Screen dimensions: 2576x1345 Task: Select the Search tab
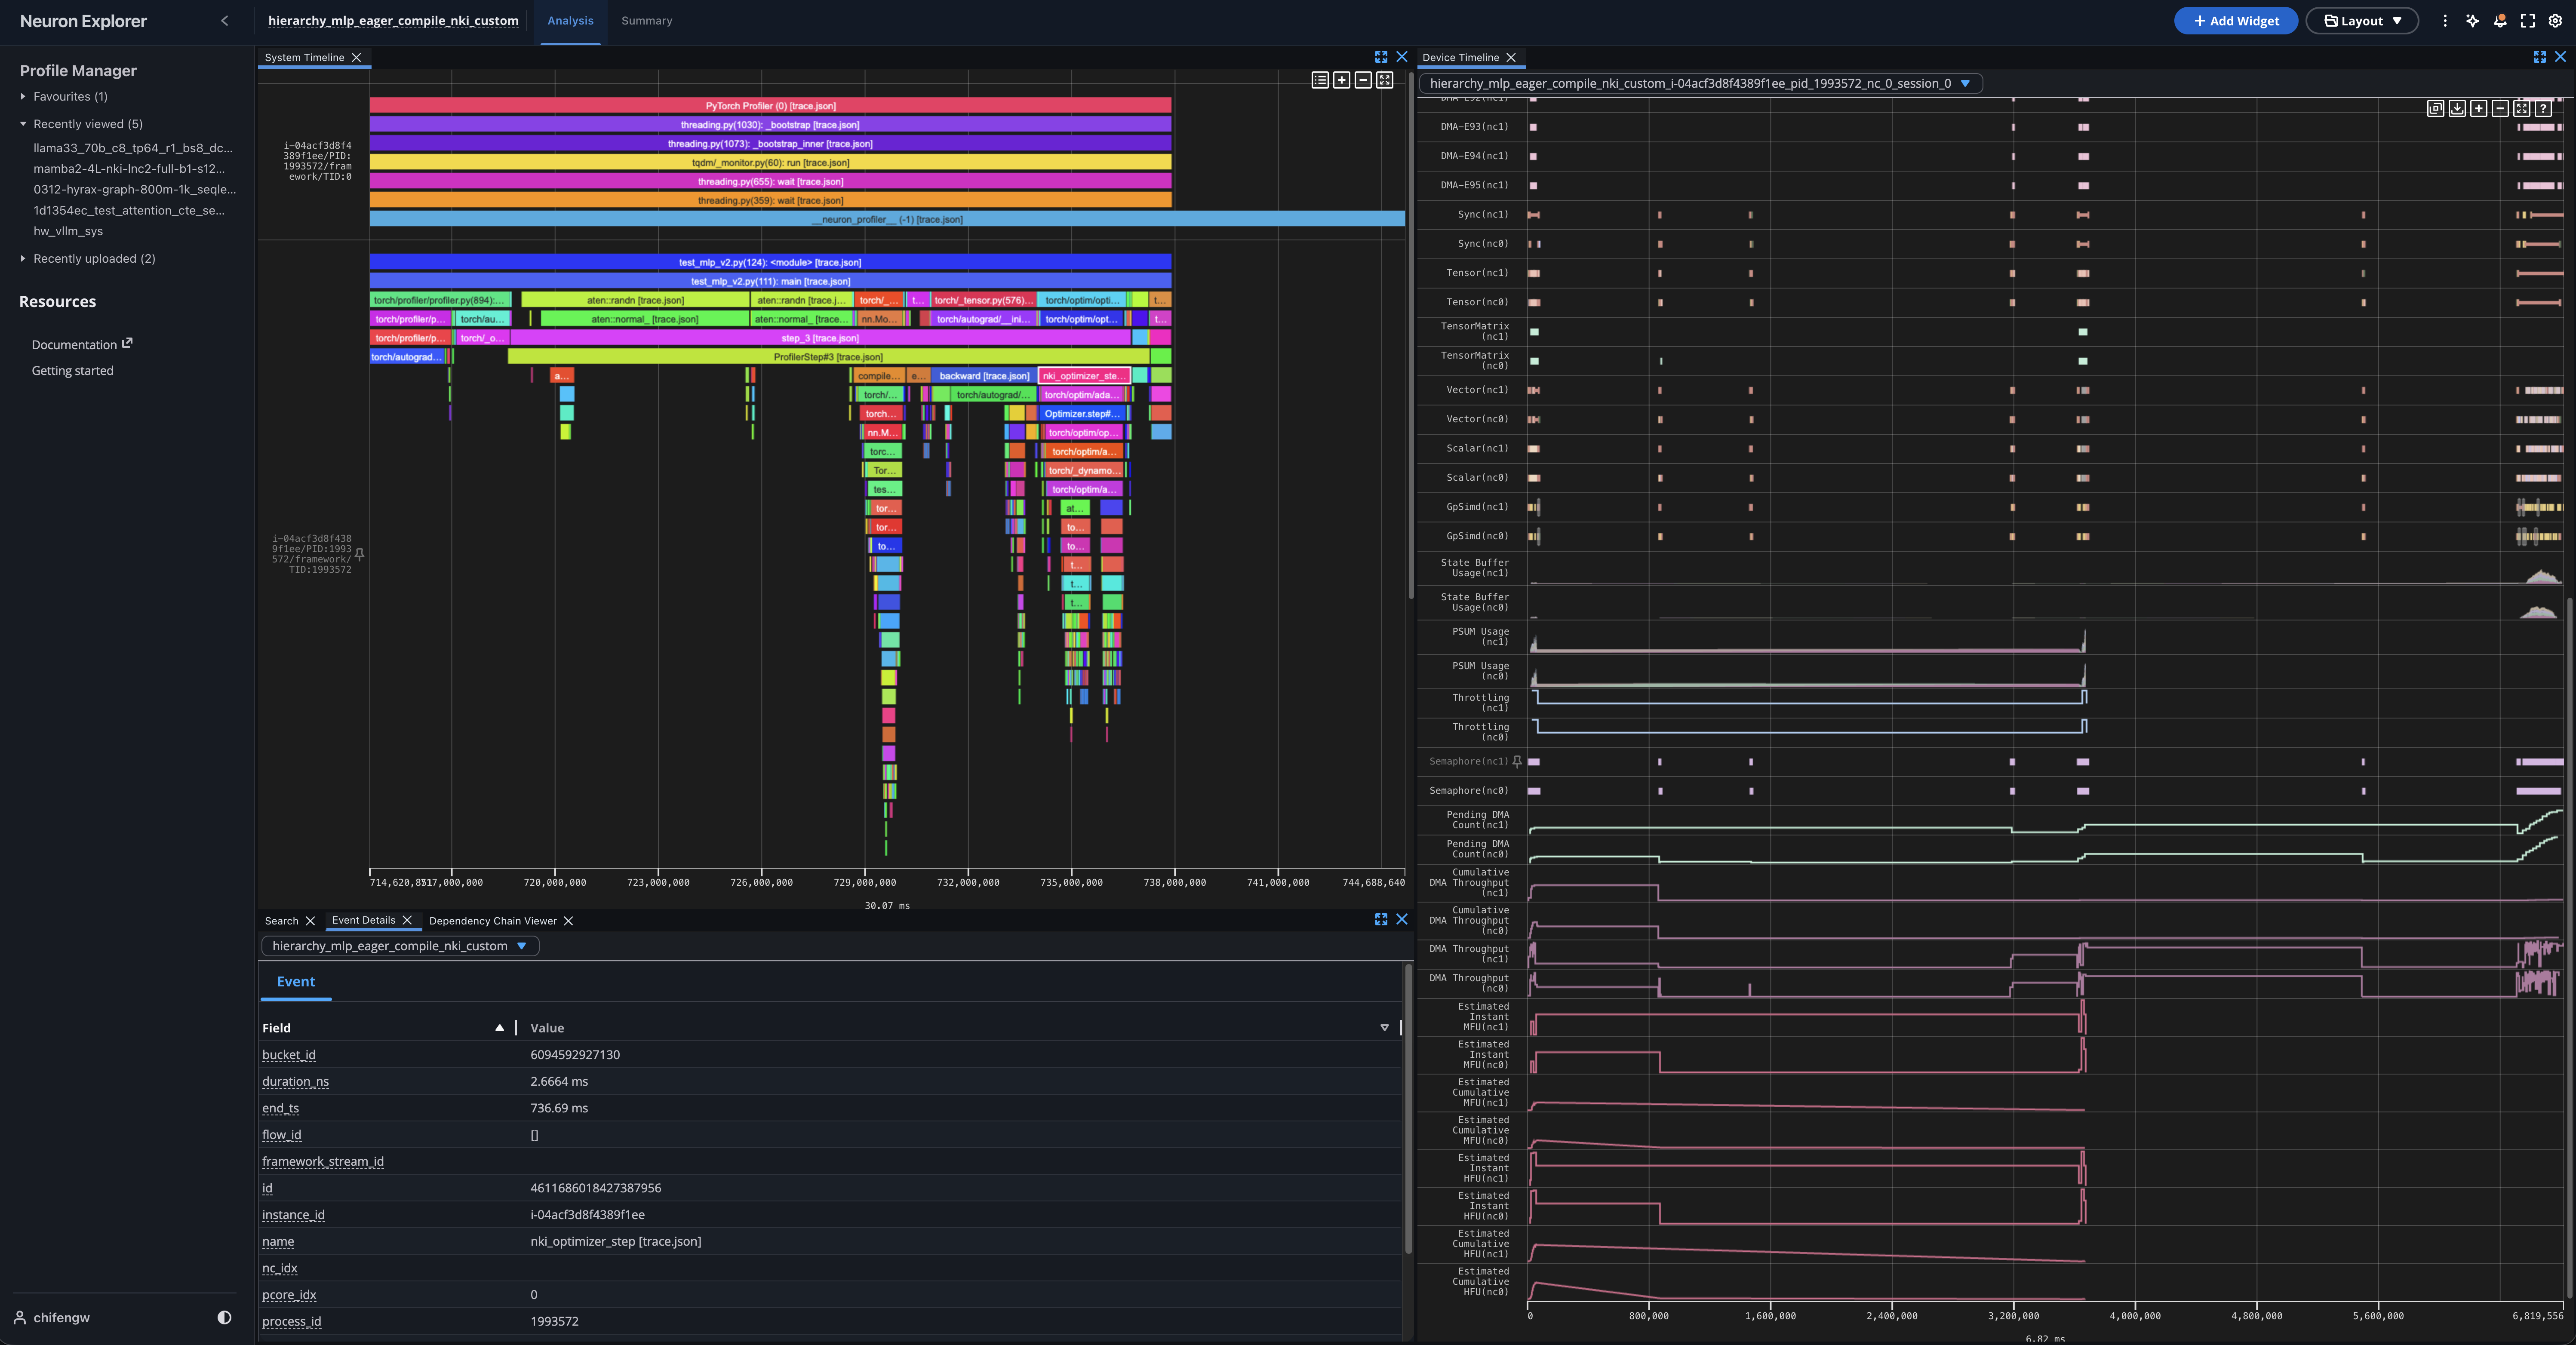point(281,921)
